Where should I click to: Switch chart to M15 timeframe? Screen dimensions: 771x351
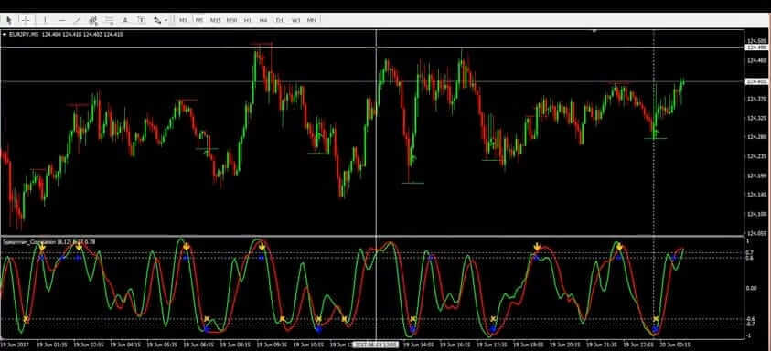(x=215, y=20)
